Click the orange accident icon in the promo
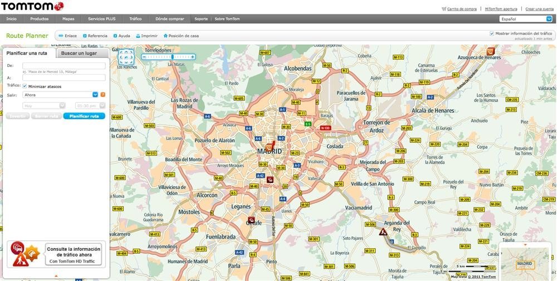Screen dimensions: 557x281 point(32,253)
